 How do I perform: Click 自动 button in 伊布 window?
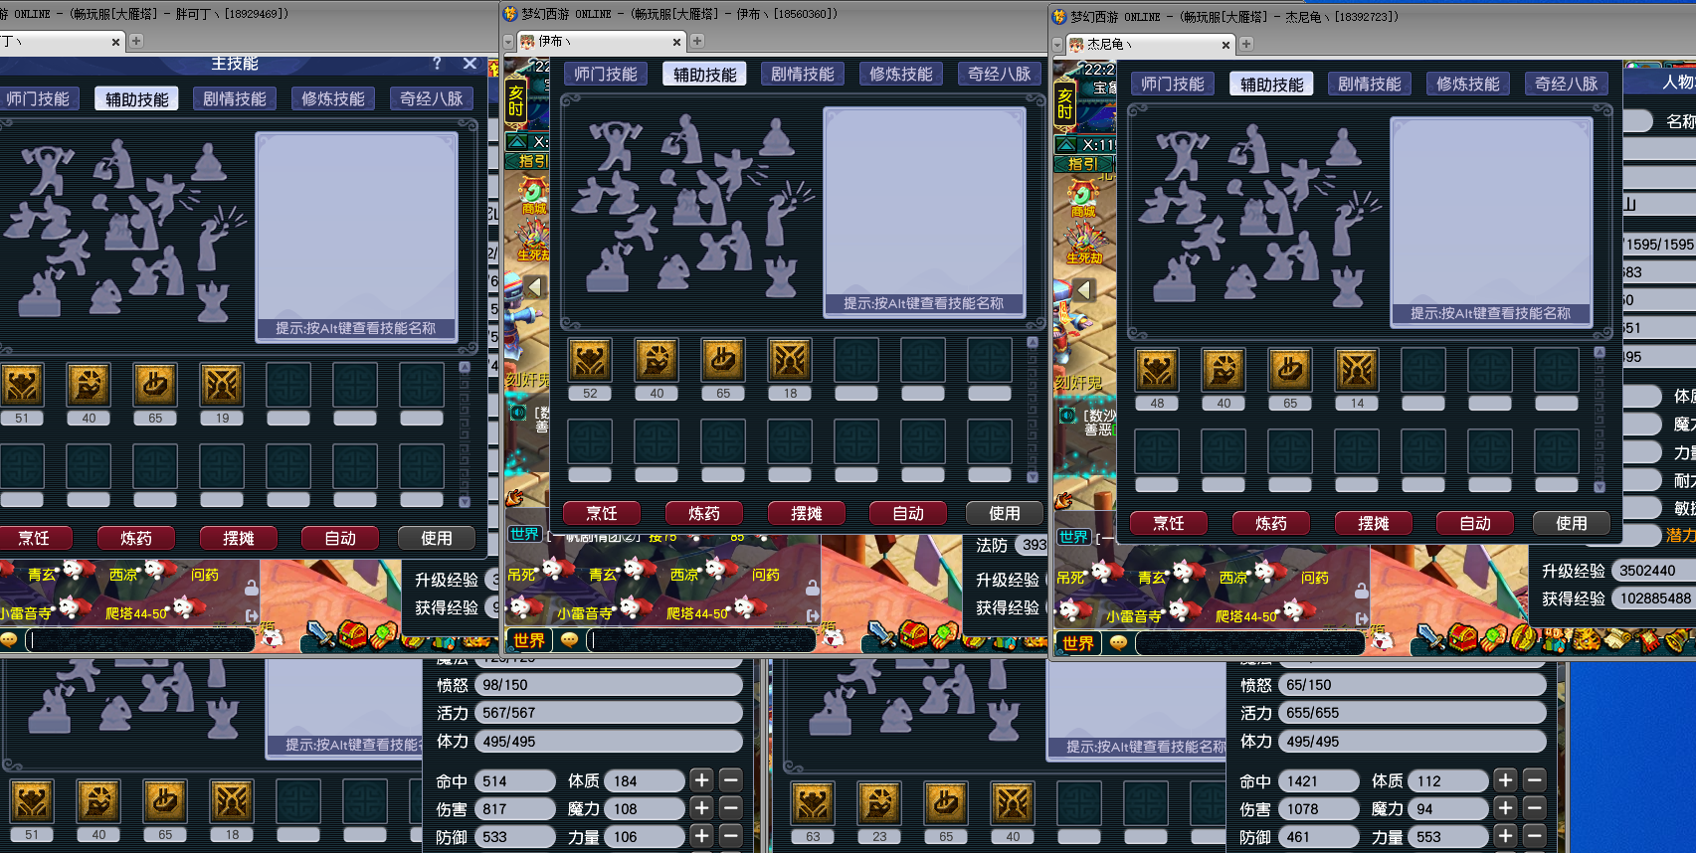908,514
